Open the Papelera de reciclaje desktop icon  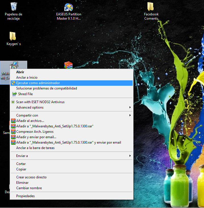pyautogui.click(x=14, y=7)
